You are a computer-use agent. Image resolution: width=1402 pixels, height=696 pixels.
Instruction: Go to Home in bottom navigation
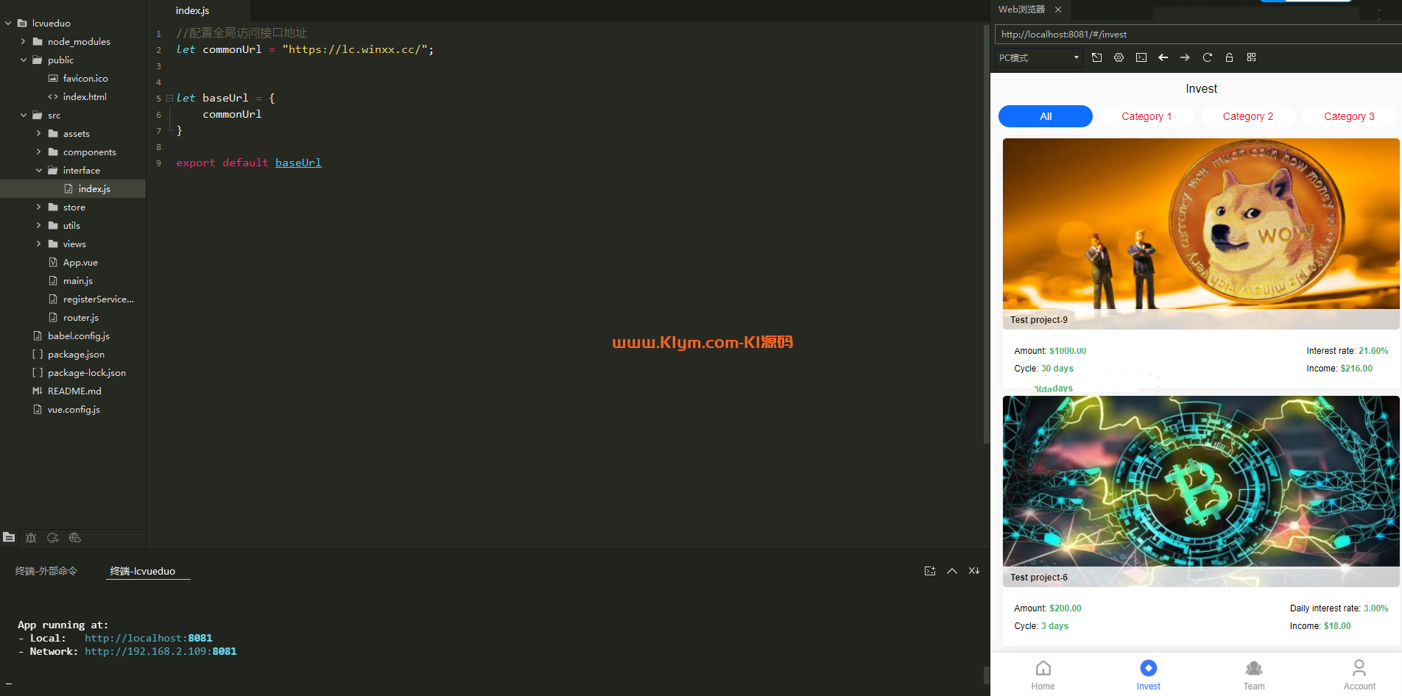(1043, 675)
